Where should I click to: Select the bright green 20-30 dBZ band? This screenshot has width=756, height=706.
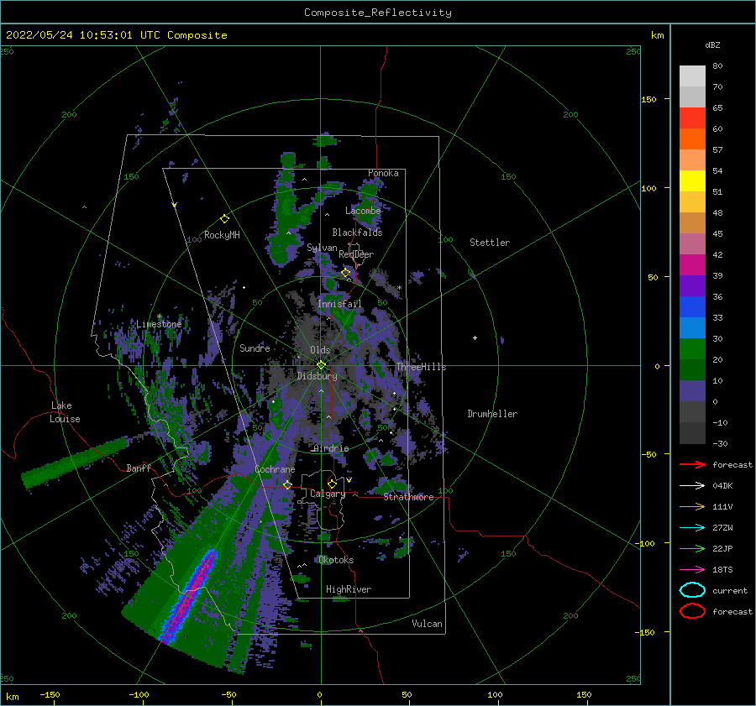coord(692,349)
